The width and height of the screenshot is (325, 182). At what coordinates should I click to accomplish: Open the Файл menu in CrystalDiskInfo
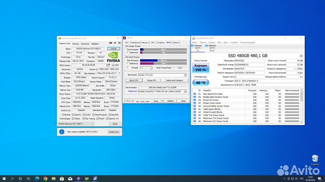click(195, 42)
